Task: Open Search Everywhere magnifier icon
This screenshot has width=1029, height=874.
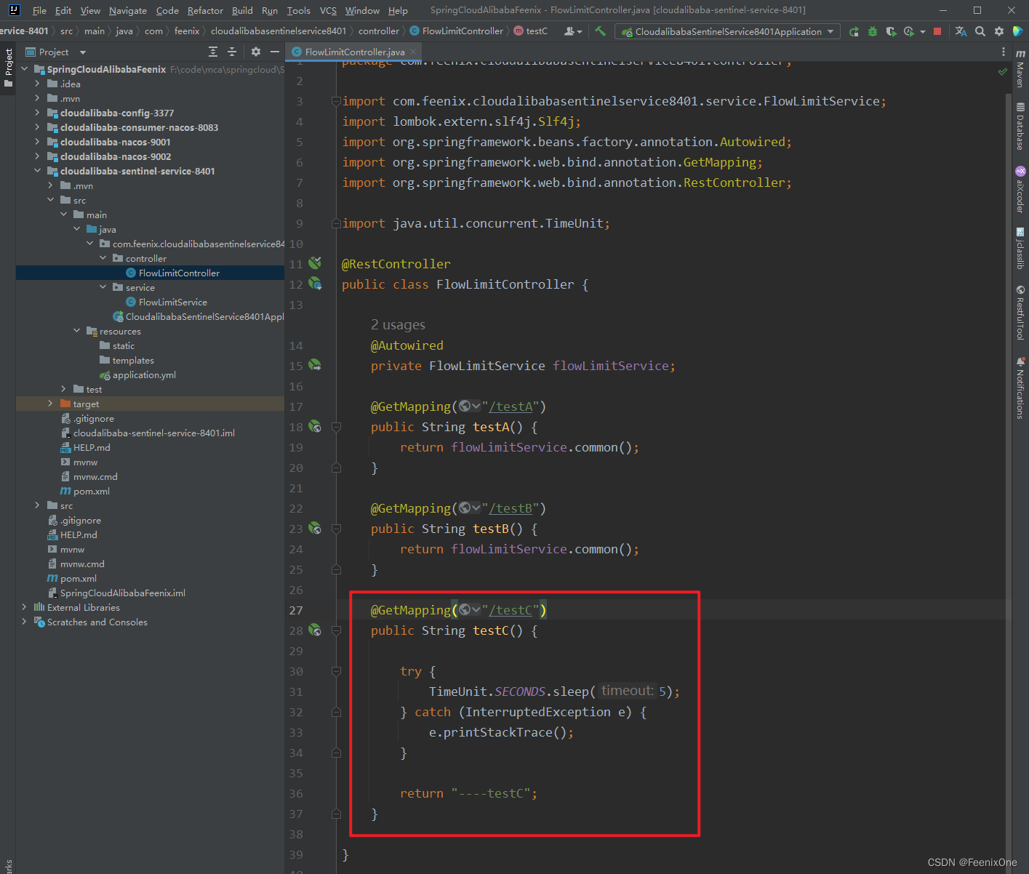Action: click(980, 31)
